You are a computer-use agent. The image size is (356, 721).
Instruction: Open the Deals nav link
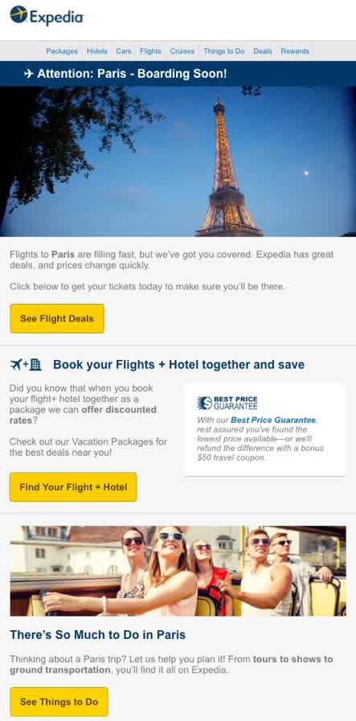263,51
